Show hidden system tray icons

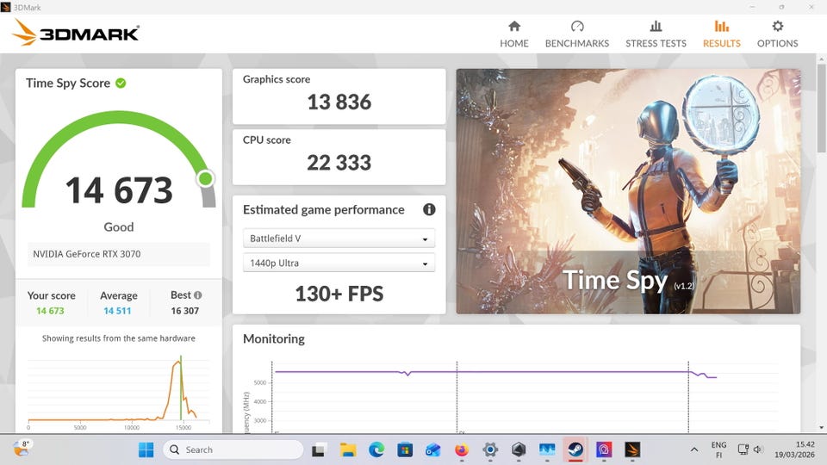[694, 449]
